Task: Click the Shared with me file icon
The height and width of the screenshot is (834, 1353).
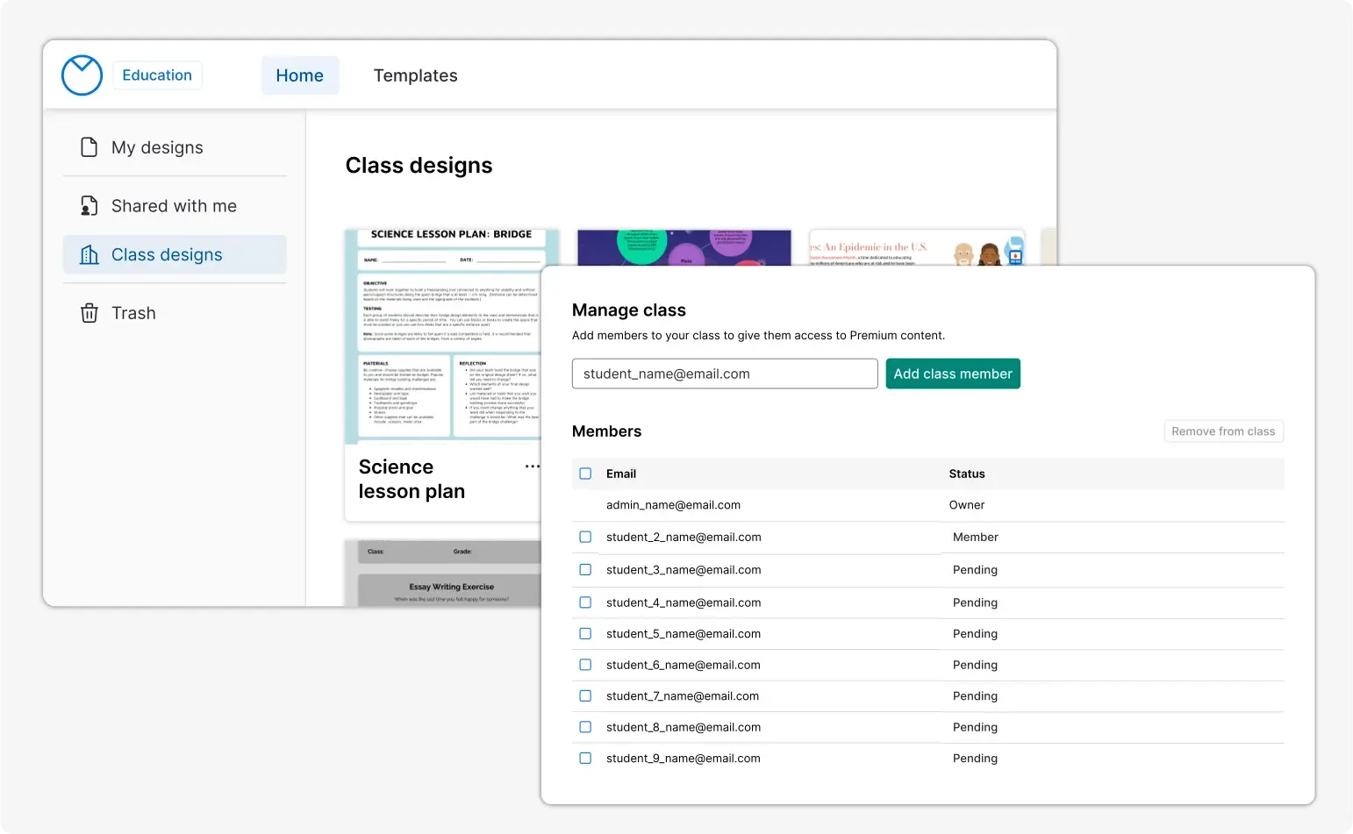Action: coord(89,206)
